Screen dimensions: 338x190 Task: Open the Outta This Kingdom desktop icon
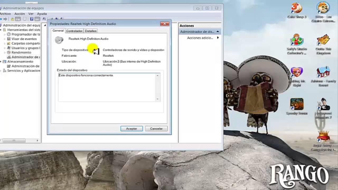323,44
